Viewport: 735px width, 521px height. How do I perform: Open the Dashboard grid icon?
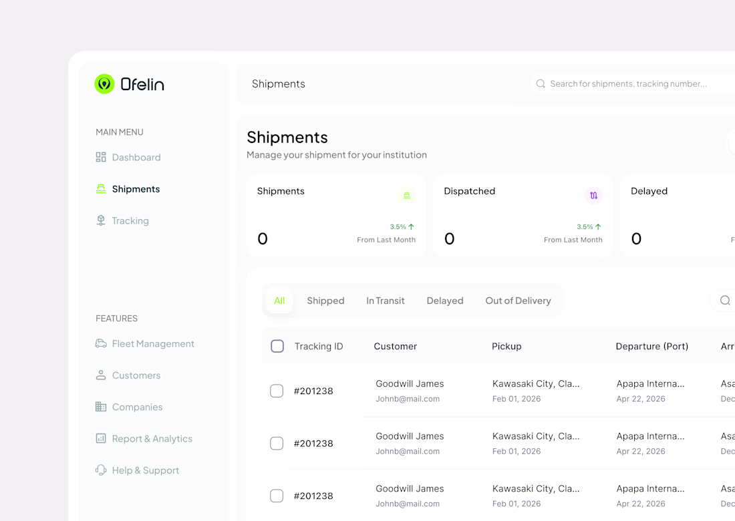click(101, 157)
